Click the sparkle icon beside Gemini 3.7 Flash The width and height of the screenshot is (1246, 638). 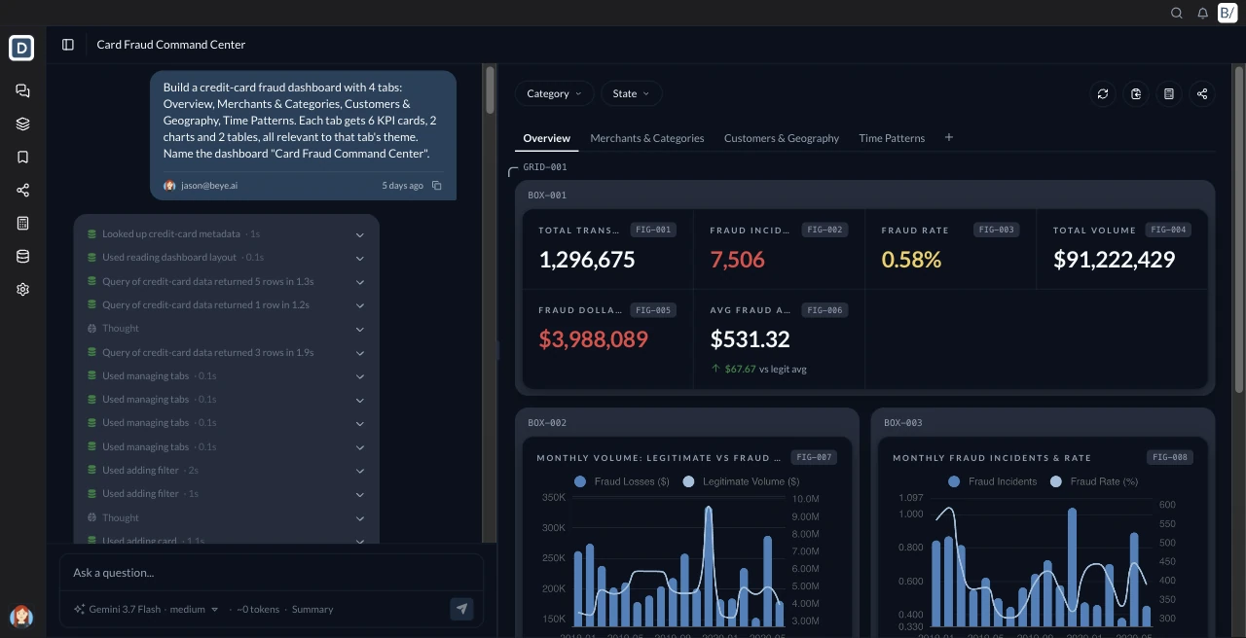(x=79, y=609)
